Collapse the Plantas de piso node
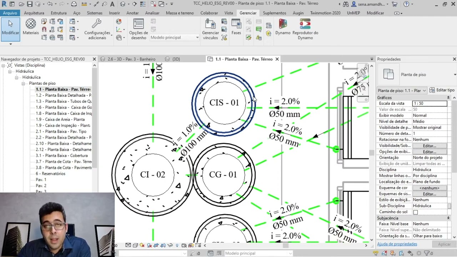 pyautogui.click(x=23, y=84)
